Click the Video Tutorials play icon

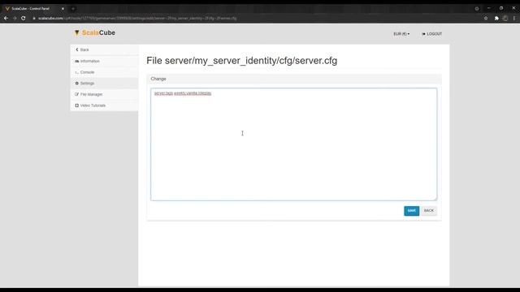tap(77, 105)
